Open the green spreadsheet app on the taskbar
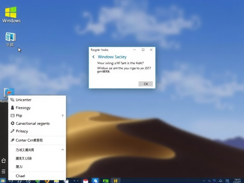This screenshot has width=244, height=183. [106, 180]
